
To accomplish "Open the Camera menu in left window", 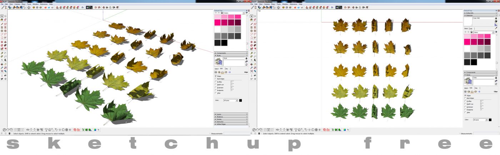I will [17, 4].
